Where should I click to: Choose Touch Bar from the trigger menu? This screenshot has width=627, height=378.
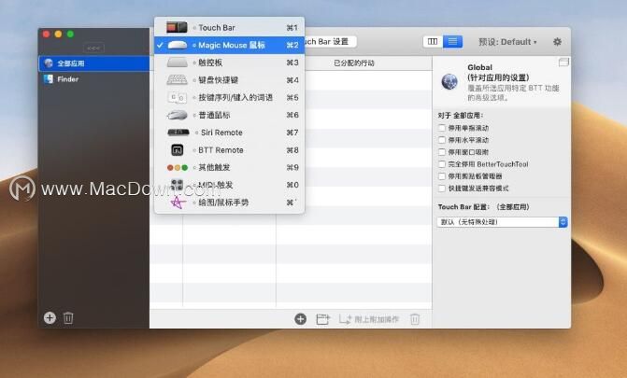tap(229, 28)
